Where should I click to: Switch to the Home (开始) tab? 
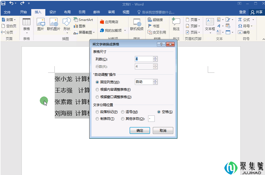(23, 12)
